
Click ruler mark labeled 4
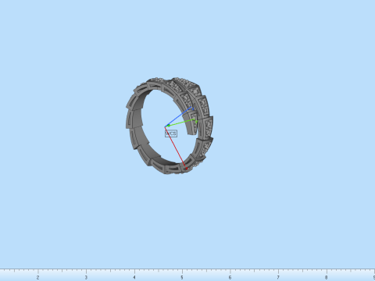tap(134, 277)
